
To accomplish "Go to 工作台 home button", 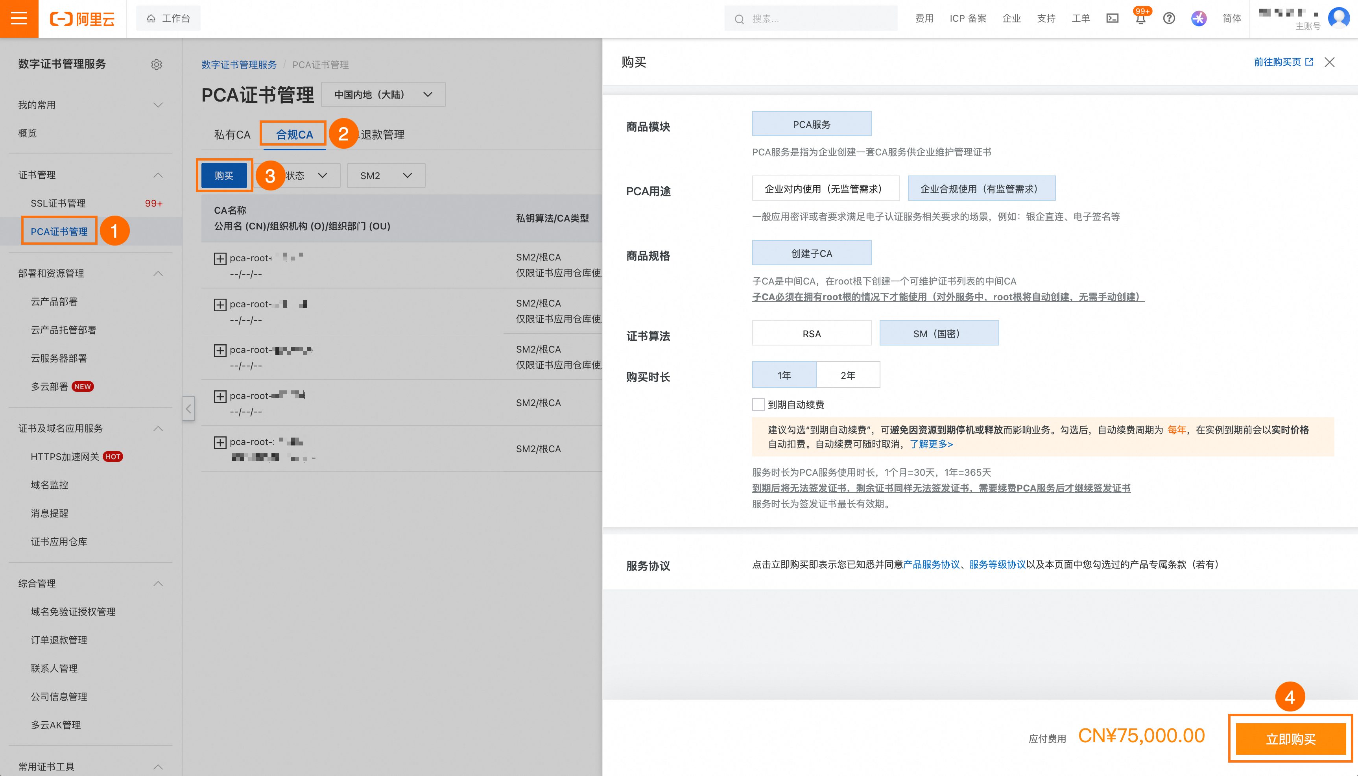I will click(168, 18).
